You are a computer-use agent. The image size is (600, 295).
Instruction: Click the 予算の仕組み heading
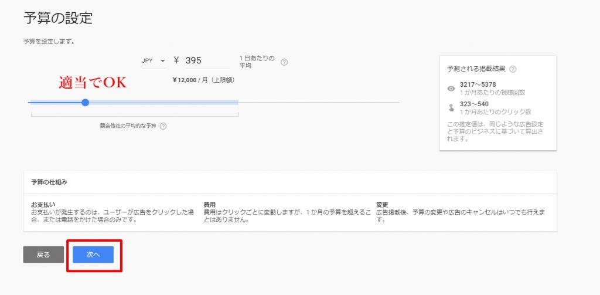(49, 182)
